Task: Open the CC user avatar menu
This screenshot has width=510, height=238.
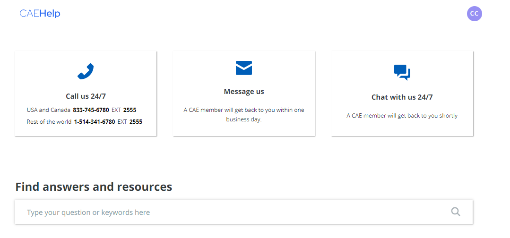Action: coord(474,14)
